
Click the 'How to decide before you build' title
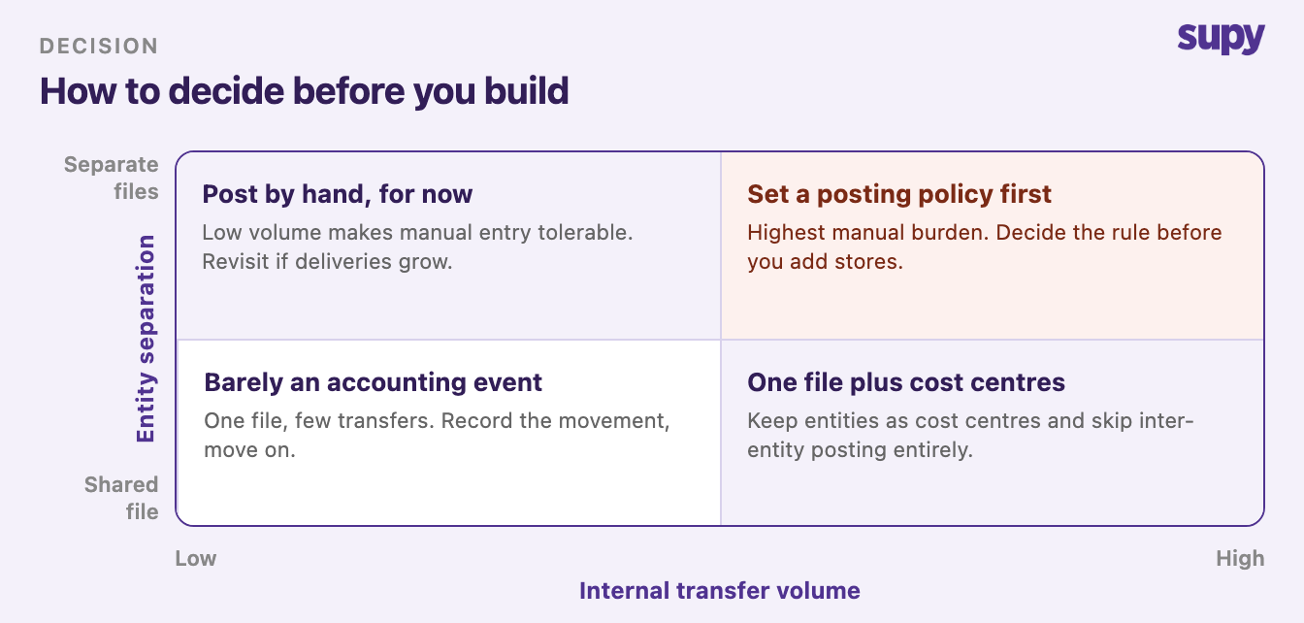pyautogui.click(x=304, y=91)
